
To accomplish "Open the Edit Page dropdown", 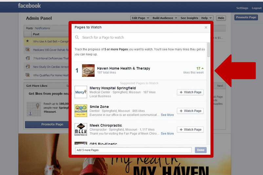I will click(140, 18).
